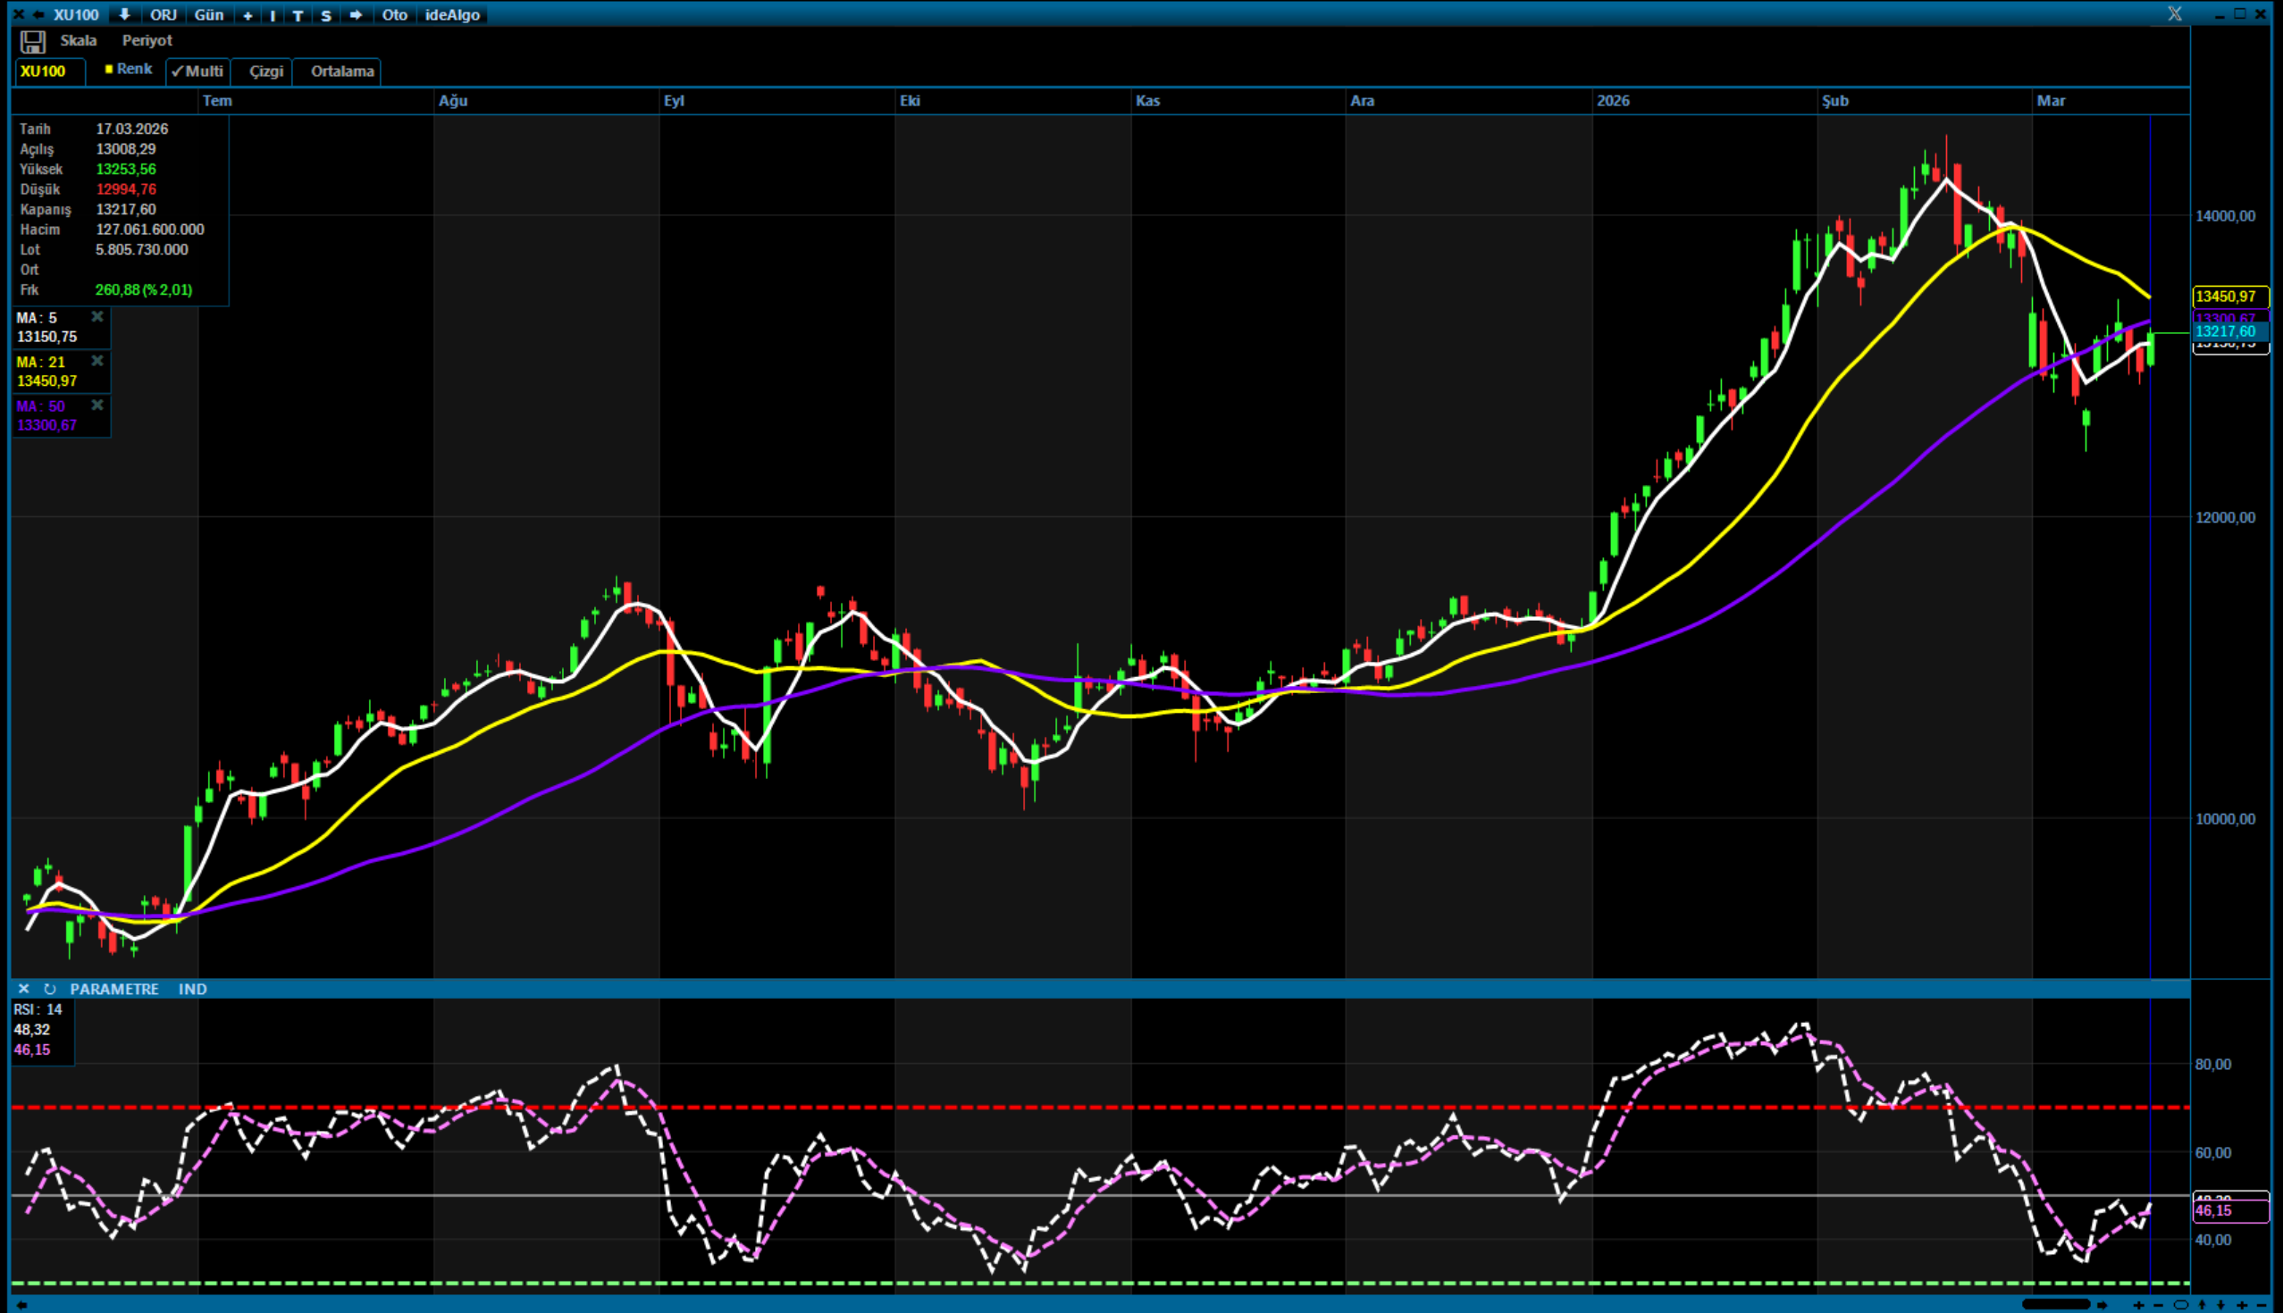Image resolution: width=2283 pixels, height=1313 pixels.
Task: Click the back arrow beside XU100 title
Action: click(38, 14)
